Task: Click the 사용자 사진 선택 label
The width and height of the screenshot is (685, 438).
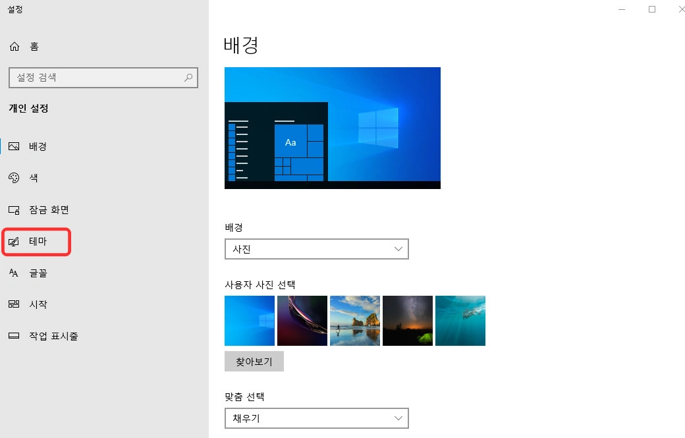Action: pyautogui.click(x=260, y=285)
